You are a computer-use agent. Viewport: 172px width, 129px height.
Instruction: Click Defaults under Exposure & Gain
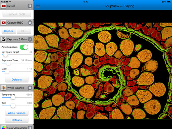click(17, 80)
